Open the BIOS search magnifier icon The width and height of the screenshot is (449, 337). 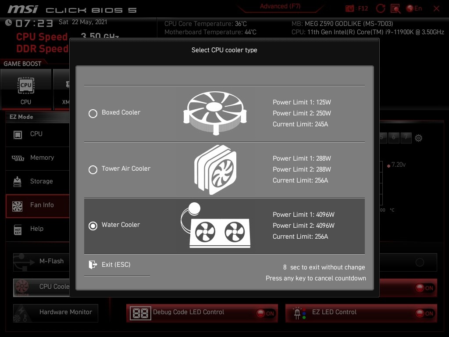tap(396, 8)
